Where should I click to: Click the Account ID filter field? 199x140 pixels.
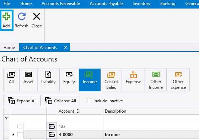click(80, 118)
